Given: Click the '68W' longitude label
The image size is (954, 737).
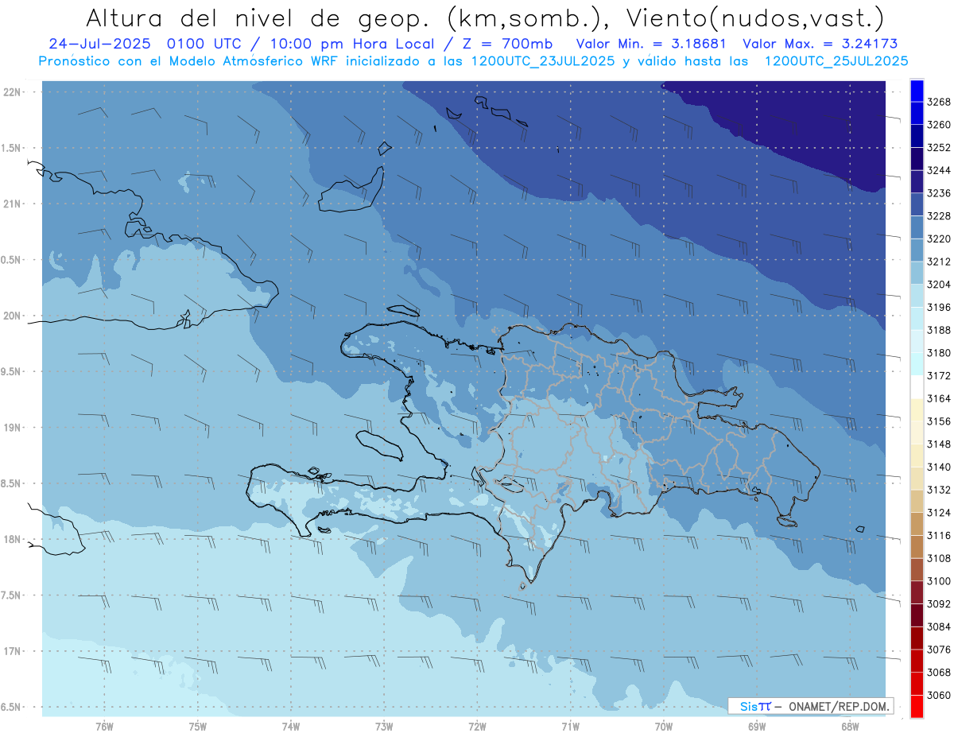Looking at the screenshot, I should pos(850,726).
